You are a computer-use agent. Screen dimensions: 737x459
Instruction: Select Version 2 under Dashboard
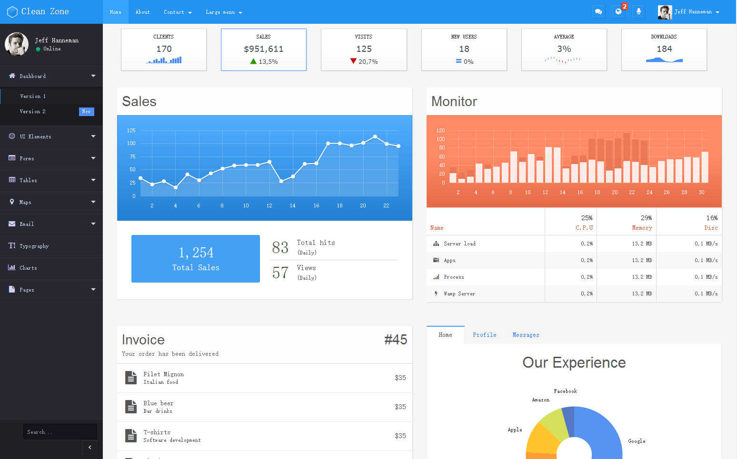[51, 111]
